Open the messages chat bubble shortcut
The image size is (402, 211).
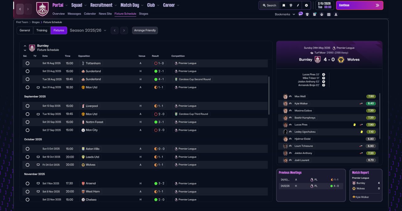tap(301, 14)
